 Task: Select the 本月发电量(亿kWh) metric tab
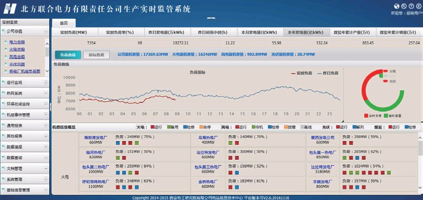click(261, 32)
